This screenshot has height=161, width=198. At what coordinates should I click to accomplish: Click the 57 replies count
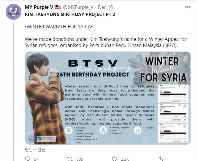point(36,159)
